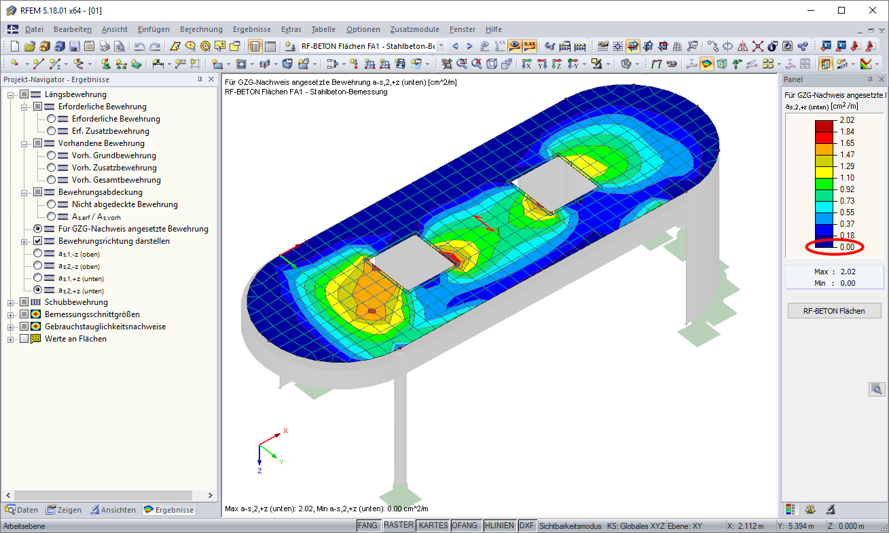Screen dimensions: 889x533
Task: Select Nicht abgedeckte Bewehrung radio option
Action: point(51,204)
